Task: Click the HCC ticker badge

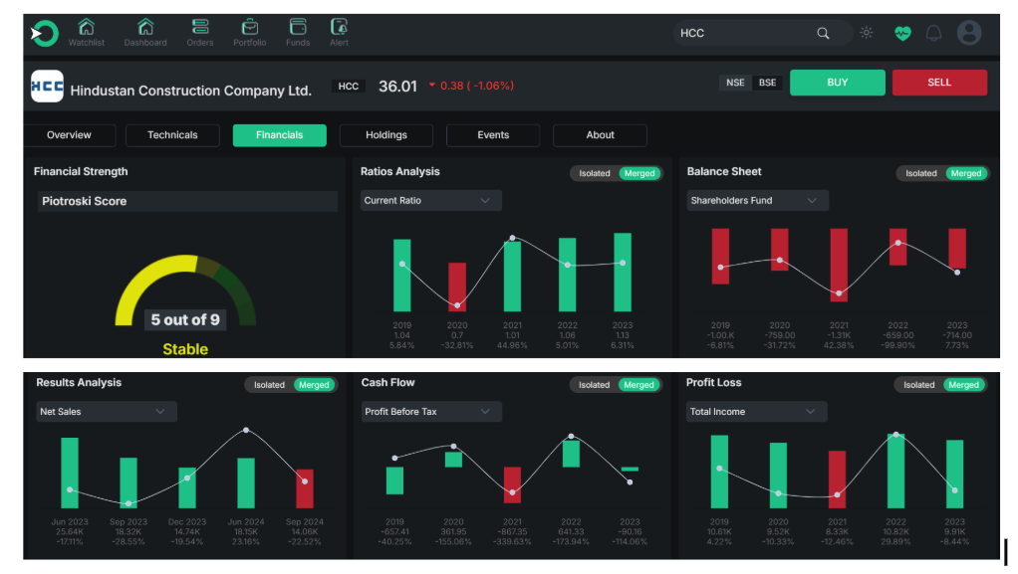Action: (x=348, y=87)
